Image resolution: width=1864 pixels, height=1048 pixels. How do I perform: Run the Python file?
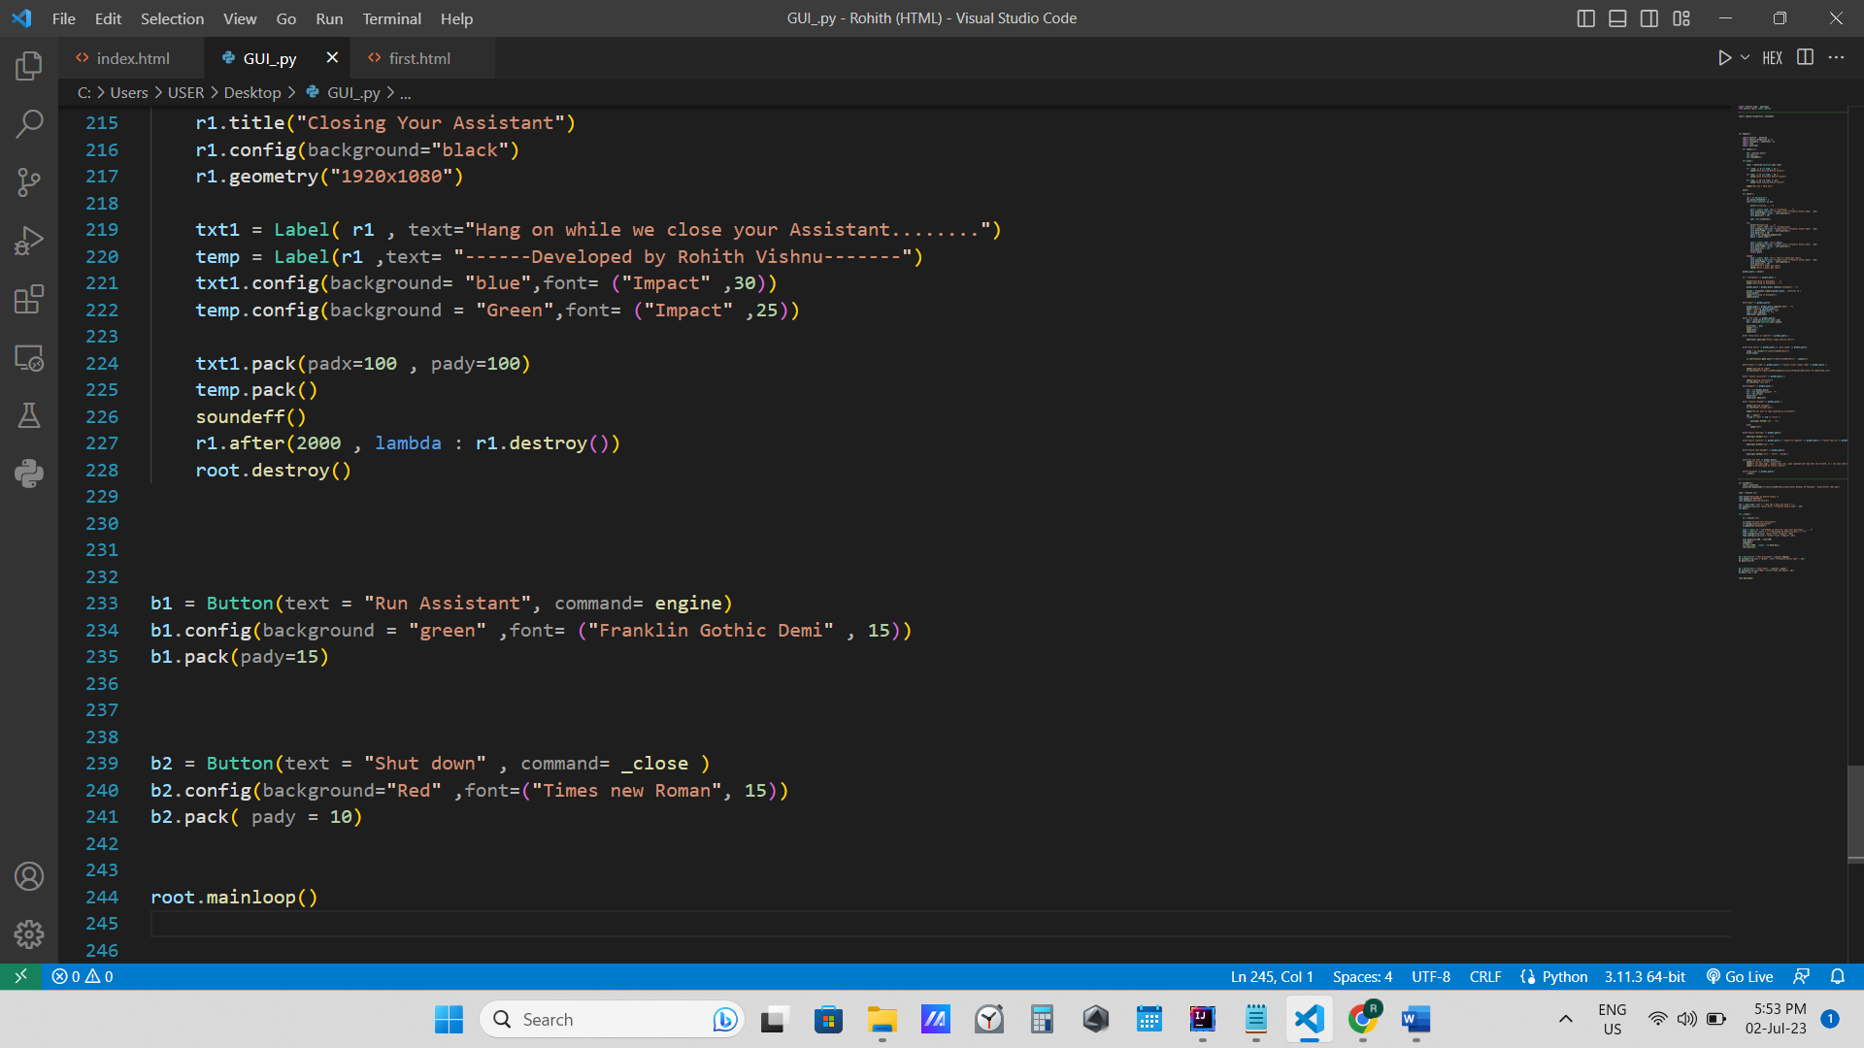tap(1724, 58)
